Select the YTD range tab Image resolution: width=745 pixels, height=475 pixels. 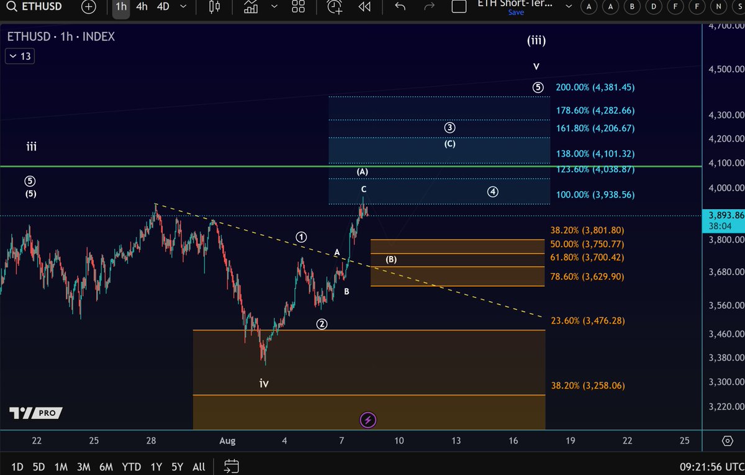(131, 466)
